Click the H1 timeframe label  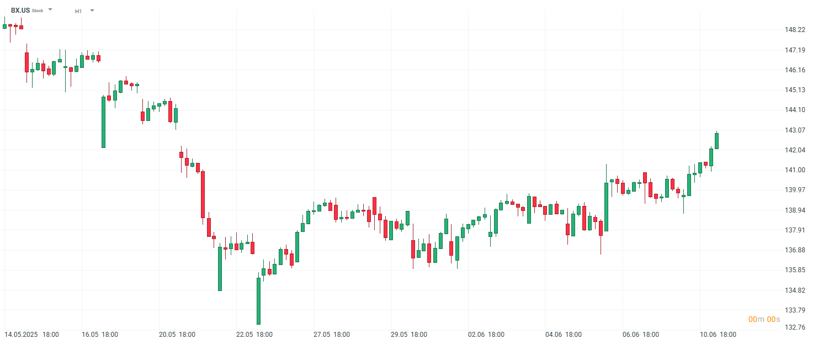point(78,11)
